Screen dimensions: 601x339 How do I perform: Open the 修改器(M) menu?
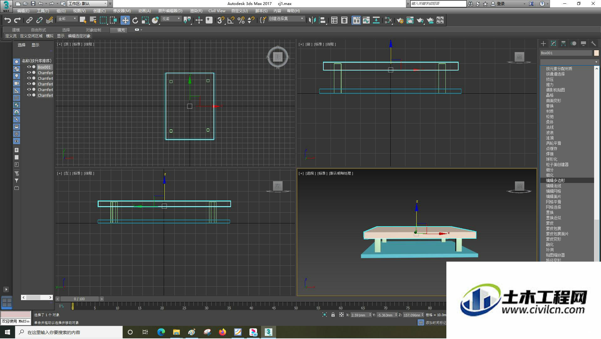[x=122, y=11]
